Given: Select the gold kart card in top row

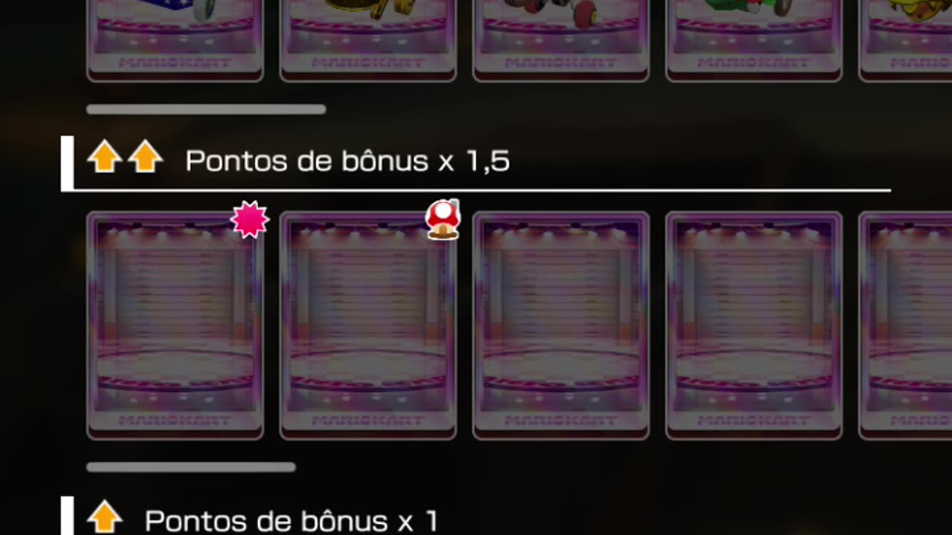Looking at the screenshot, I should click(x=368, y=40).
